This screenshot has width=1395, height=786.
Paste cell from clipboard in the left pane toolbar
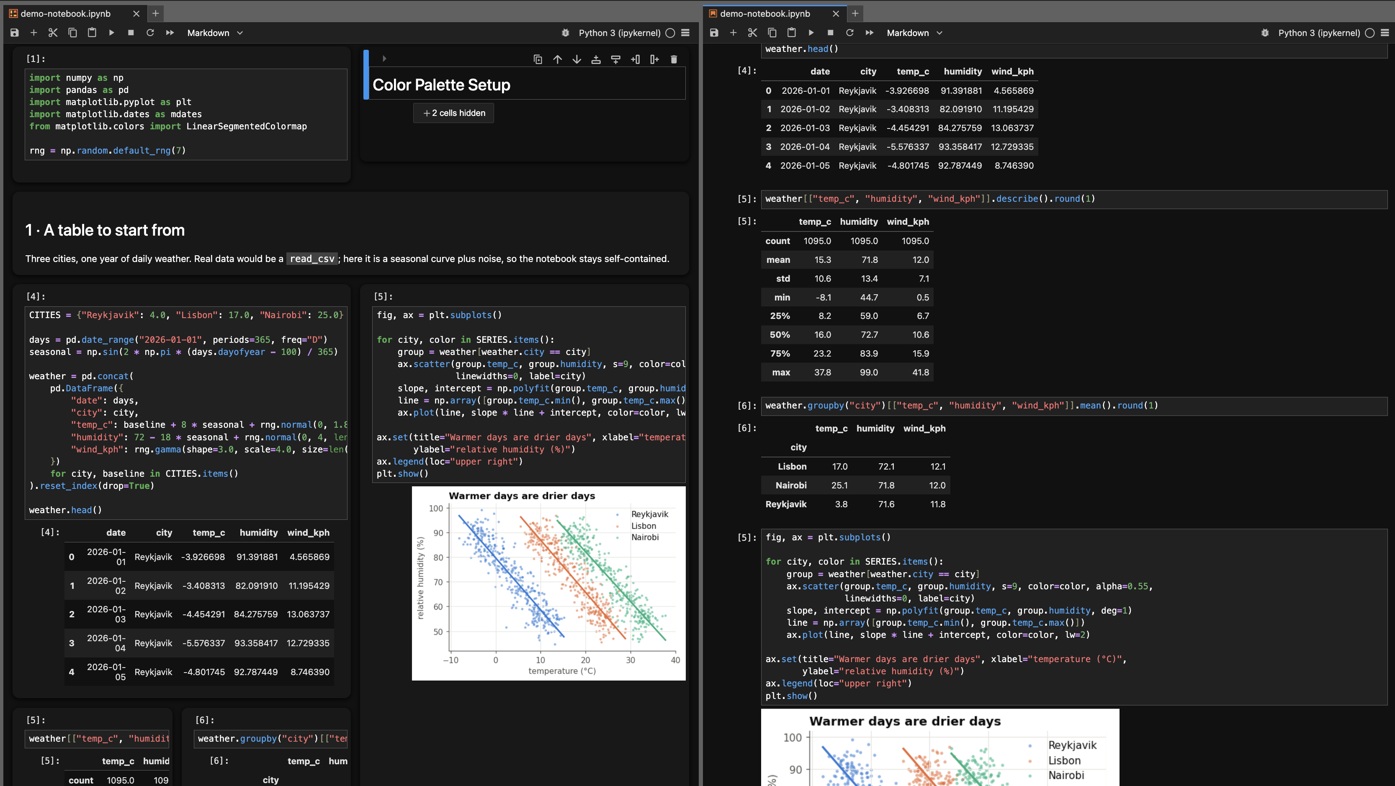pyautogui.click(x=92, y=33)
